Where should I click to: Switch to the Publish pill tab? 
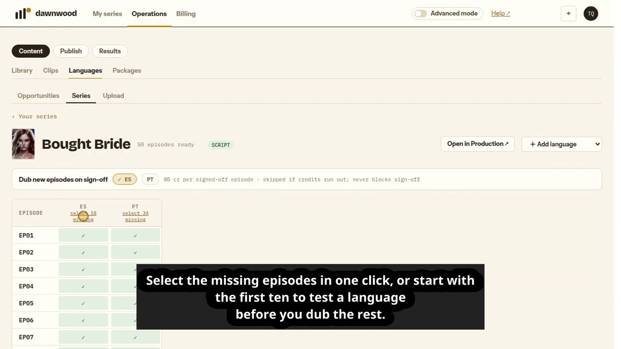(x=71, y=51)
